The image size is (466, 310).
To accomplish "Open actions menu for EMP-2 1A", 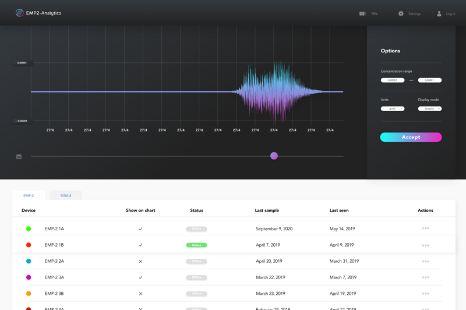I will [425, 229].
